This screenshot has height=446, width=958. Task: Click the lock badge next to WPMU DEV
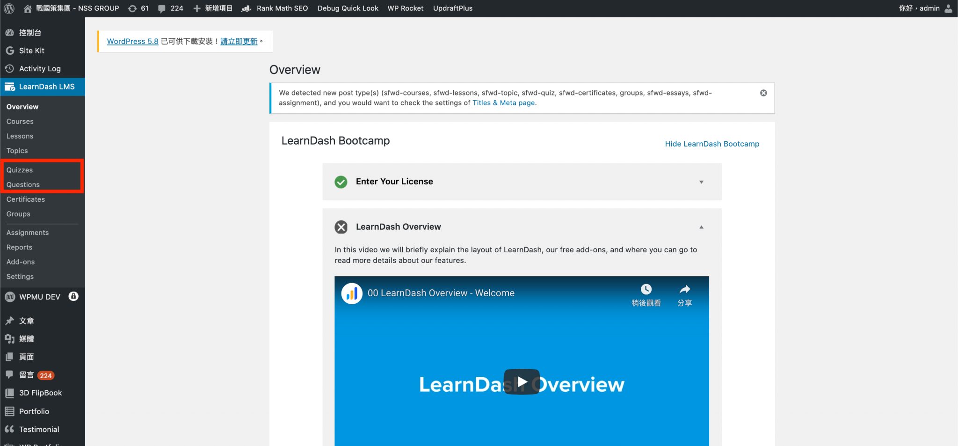[x=73, y=296]
